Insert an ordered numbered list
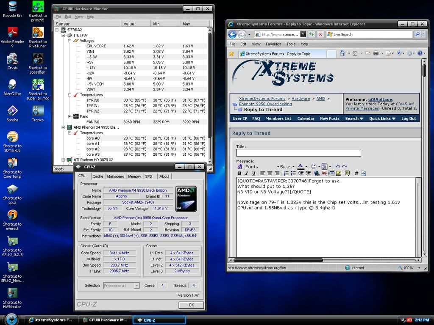Image resolution: width=434 pixels, height=325 pixels. pyautogui.click(x=286, y=173)
